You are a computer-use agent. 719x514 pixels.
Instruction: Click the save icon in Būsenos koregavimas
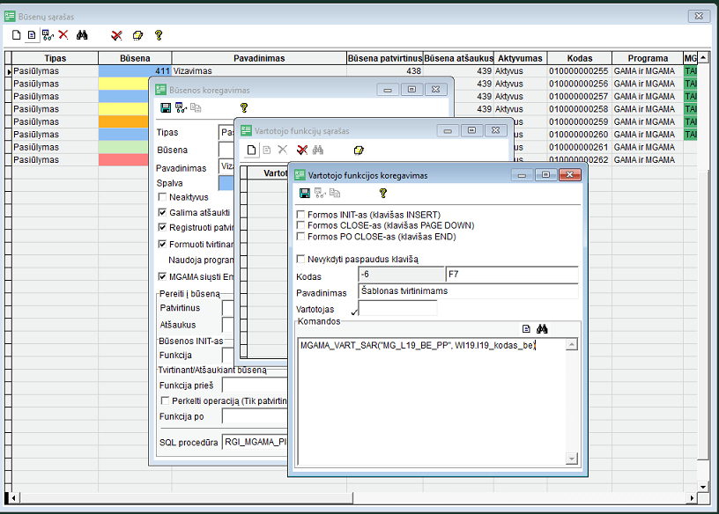coord(166,107)
